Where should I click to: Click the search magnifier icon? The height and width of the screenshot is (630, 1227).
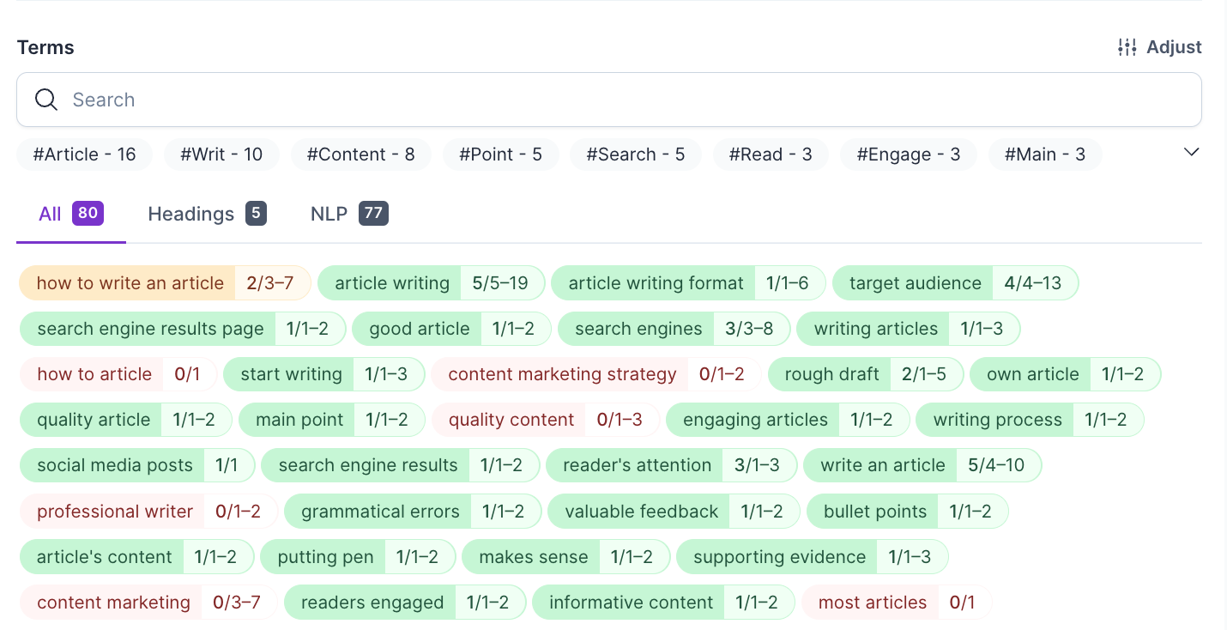[x=46, y=100]
